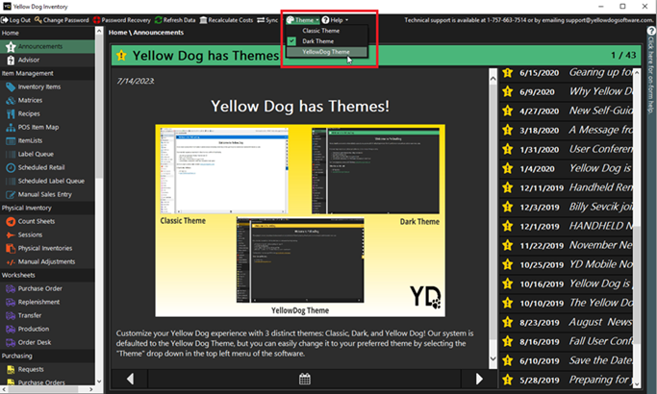Collapse the Worksheets section header
This screenshot has width=657, height=394.
pos(47,275)
